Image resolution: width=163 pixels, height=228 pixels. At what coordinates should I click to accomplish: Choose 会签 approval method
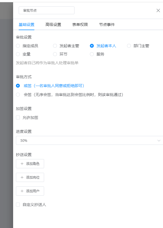point(18,95)
